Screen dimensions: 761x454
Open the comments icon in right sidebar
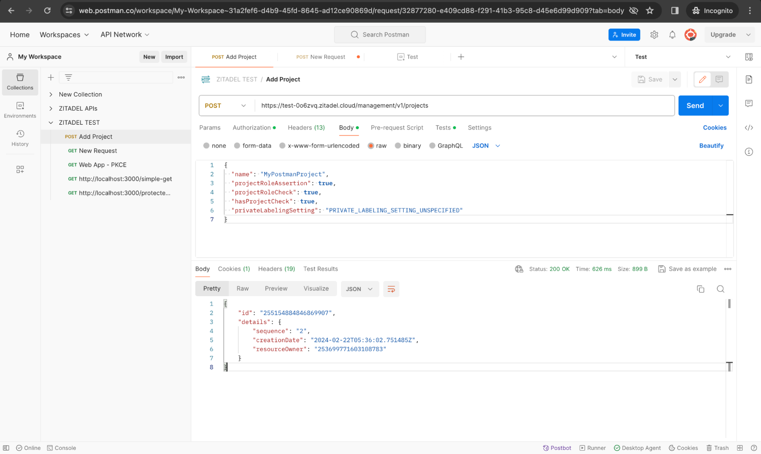[749, 103]
